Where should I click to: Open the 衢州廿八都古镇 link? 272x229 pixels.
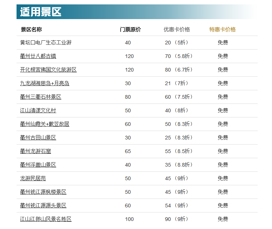click(38, 56)
